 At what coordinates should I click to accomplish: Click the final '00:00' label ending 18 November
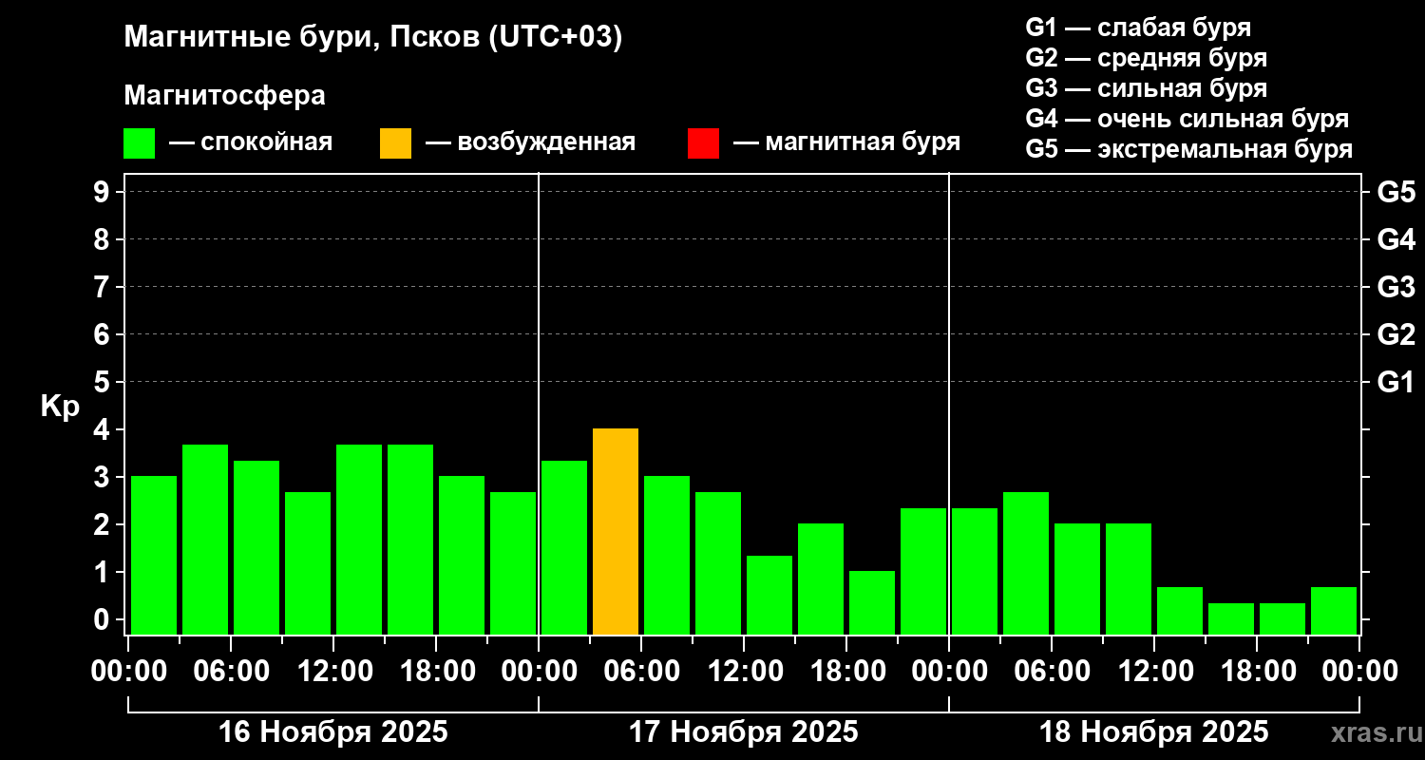pyautogui.click(x=1359, y=672)
